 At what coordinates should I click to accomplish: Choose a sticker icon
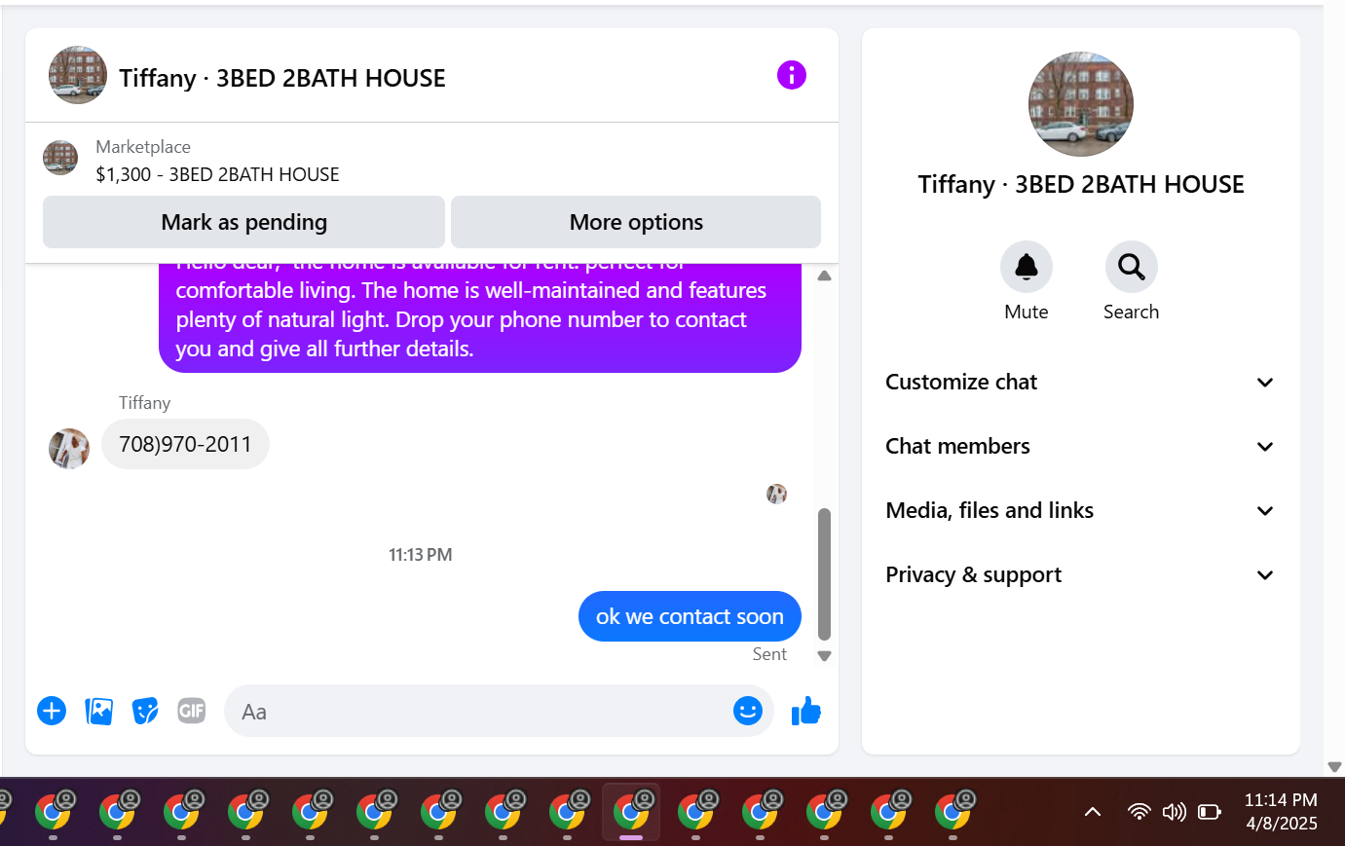coord(145,712)
